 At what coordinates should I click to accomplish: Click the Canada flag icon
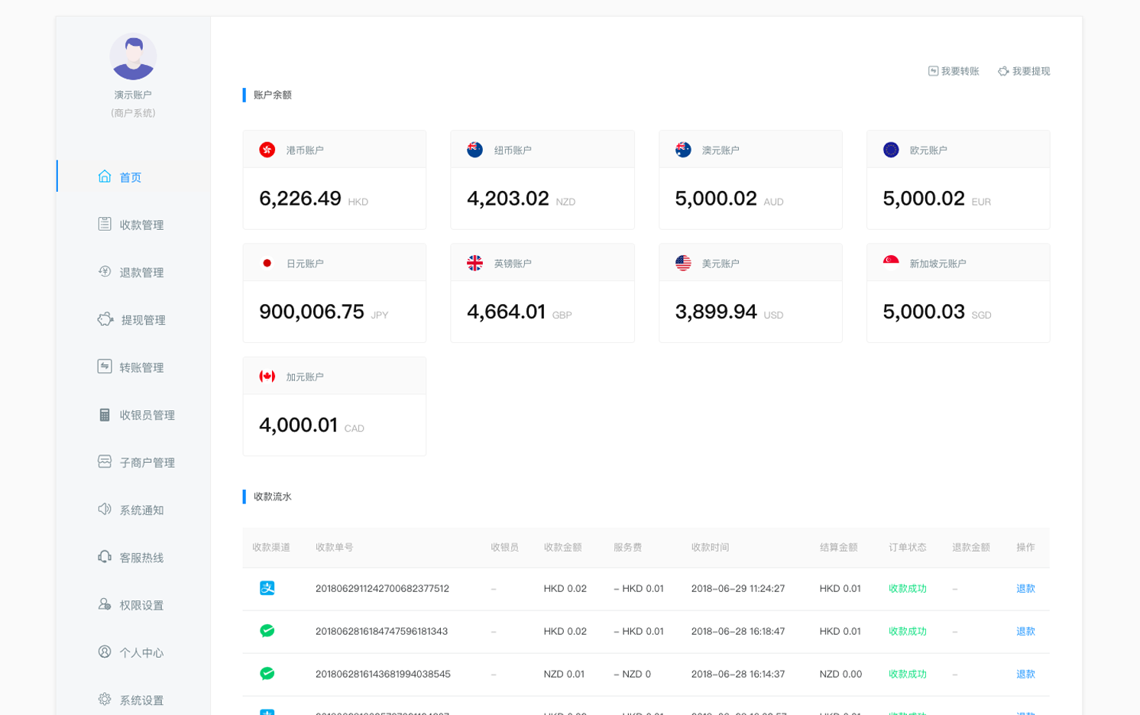tap(267, 377)
